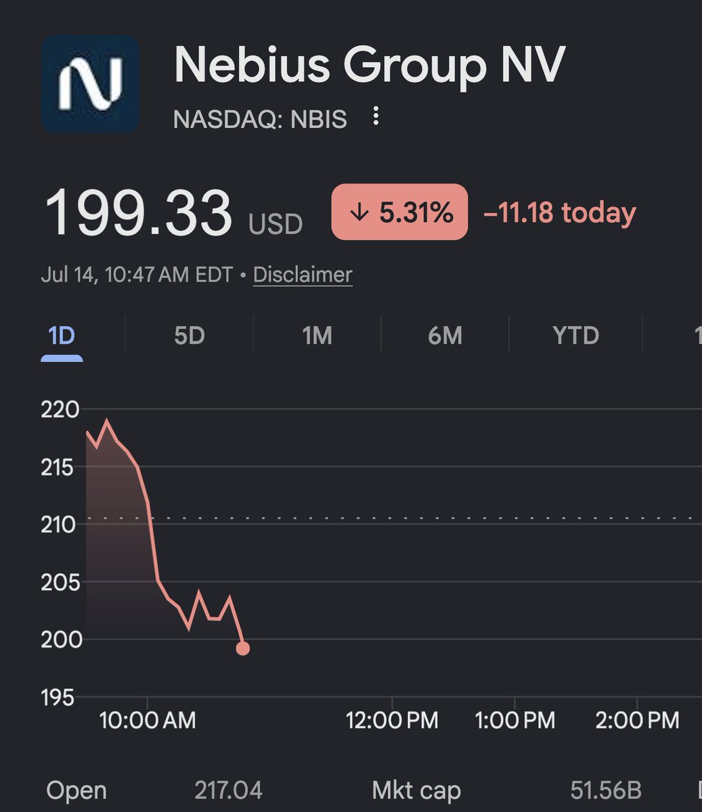702x812 pixels.
Task: Click the Mkt cap value 51.56B
Action: (x=605, y=790)
